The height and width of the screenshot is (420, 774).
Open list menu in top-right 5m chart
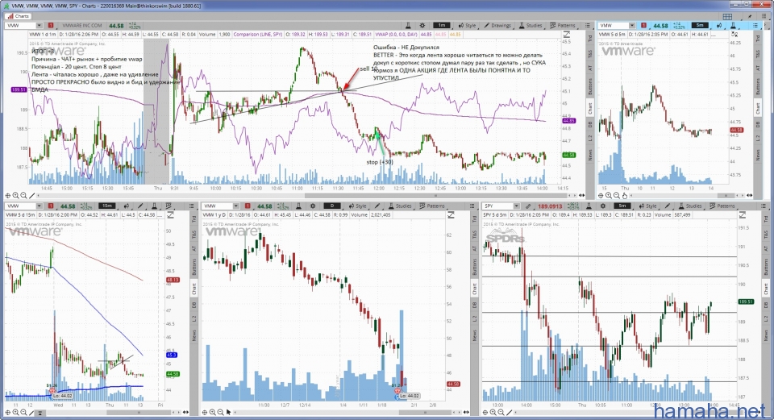(755, 26)
